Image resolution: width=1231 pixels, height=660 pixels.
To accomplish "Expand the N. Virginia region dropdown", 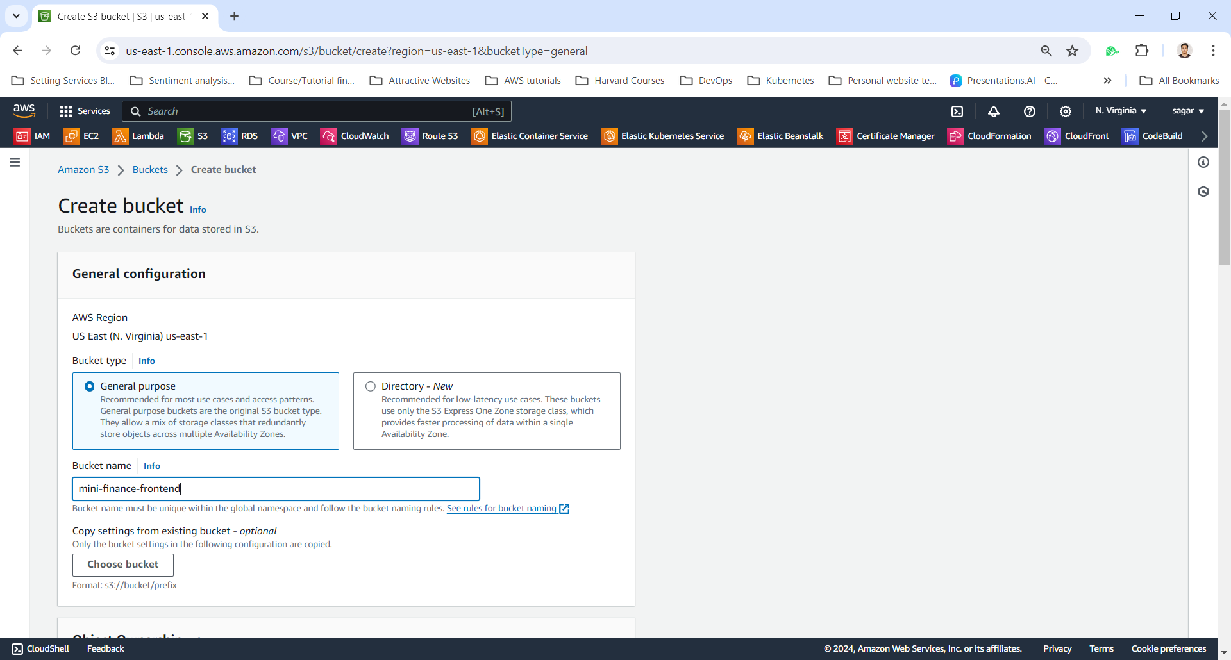I will 1121,111.
